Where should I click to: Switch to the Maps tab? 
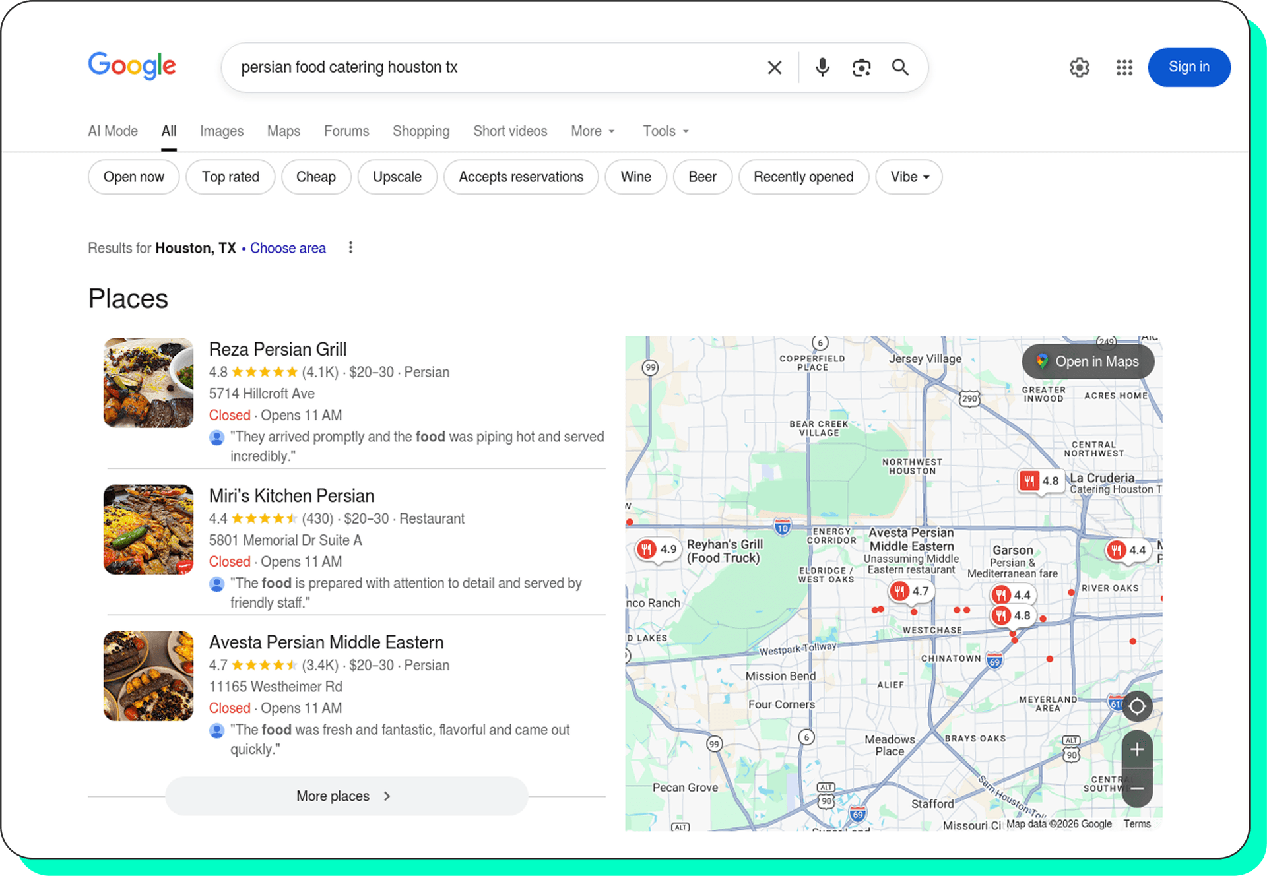(284, 131)
